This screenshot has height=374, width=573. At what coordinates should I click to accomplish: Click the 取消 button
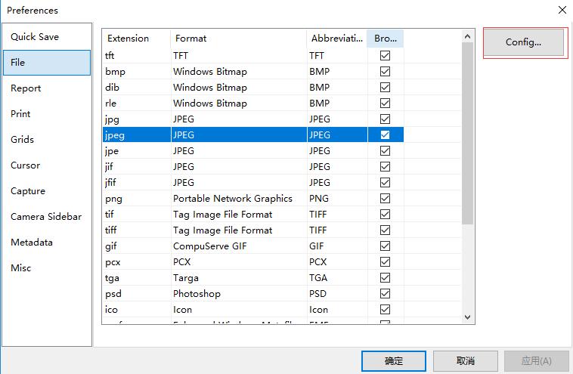465,361
